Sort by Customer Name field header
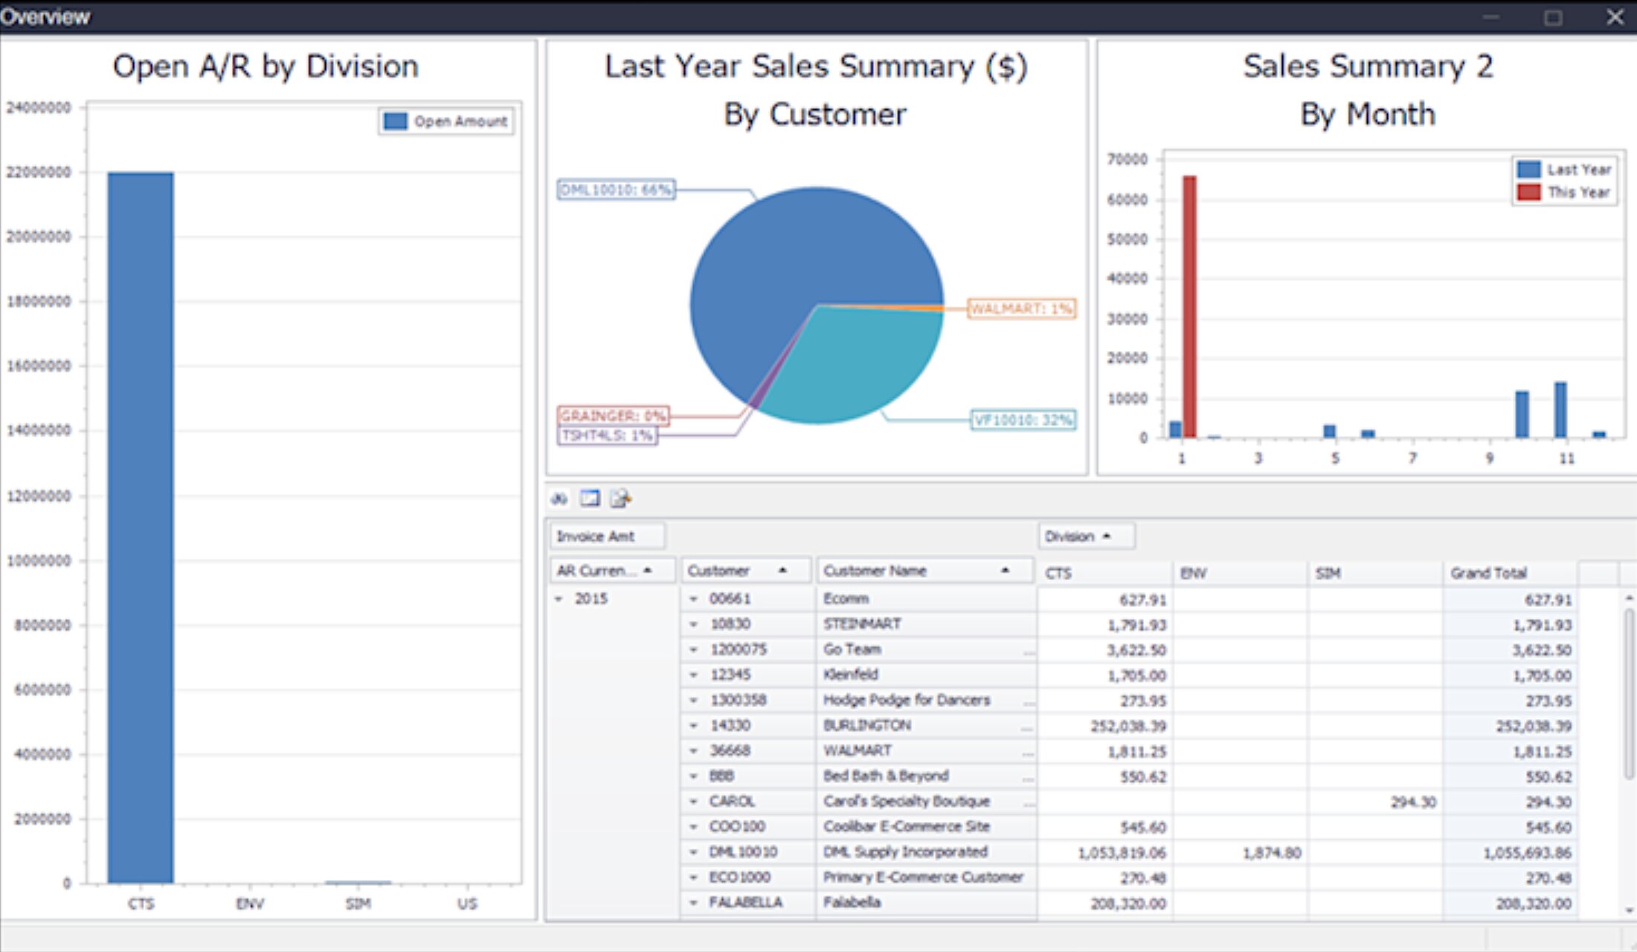The width and height of the screenshot is (1637, 952). tap(924, 570)
